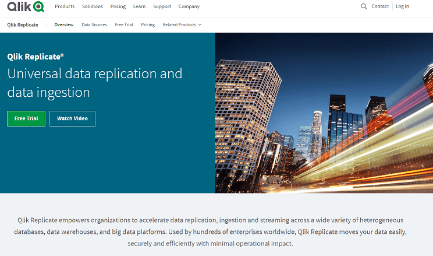
Task: Click the paragraph starting "Qlik Replicate empowers organizations"
Action: pyautogui.click(x=210, y=232)
